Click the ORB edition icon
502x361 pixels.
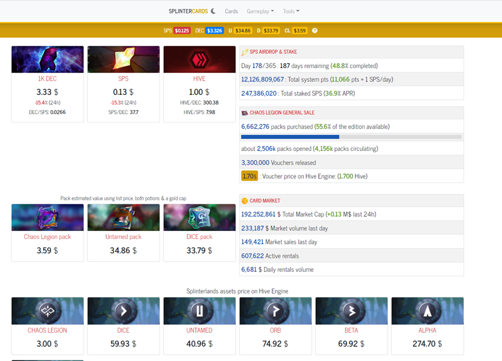(x=275, y=310)
